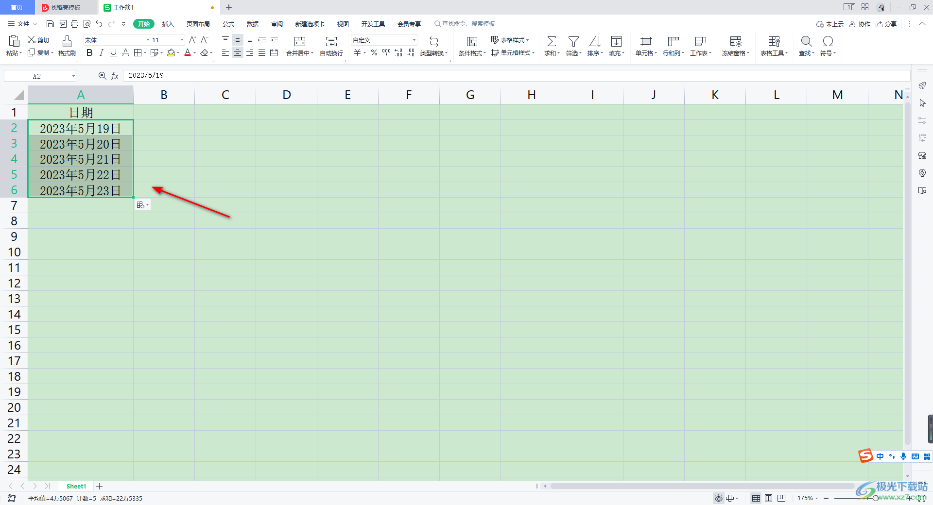The height and width of the screenshot is (505, 933).
Task: Increase decimal places
Action: pyautogui.click(x=398, y=52)
